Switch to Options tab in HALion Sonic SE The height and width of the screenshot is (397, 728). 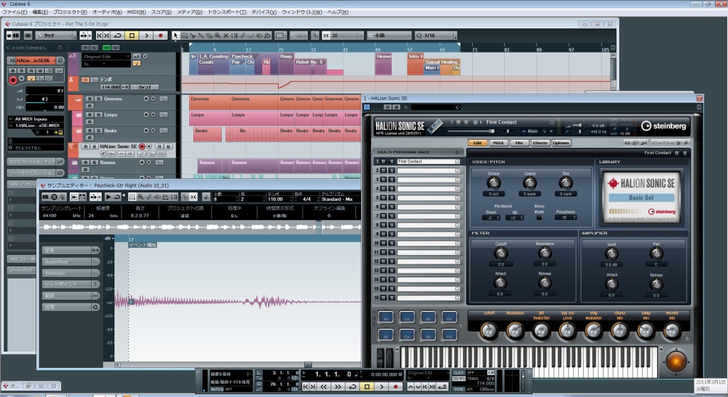pyautogui.click(x=561, y=143)
